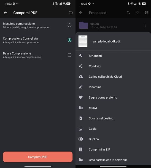The width and height of the screenshot is (151, 168).
Task: Click the create folder checkmark icon
Action: [x=80, y=160]
